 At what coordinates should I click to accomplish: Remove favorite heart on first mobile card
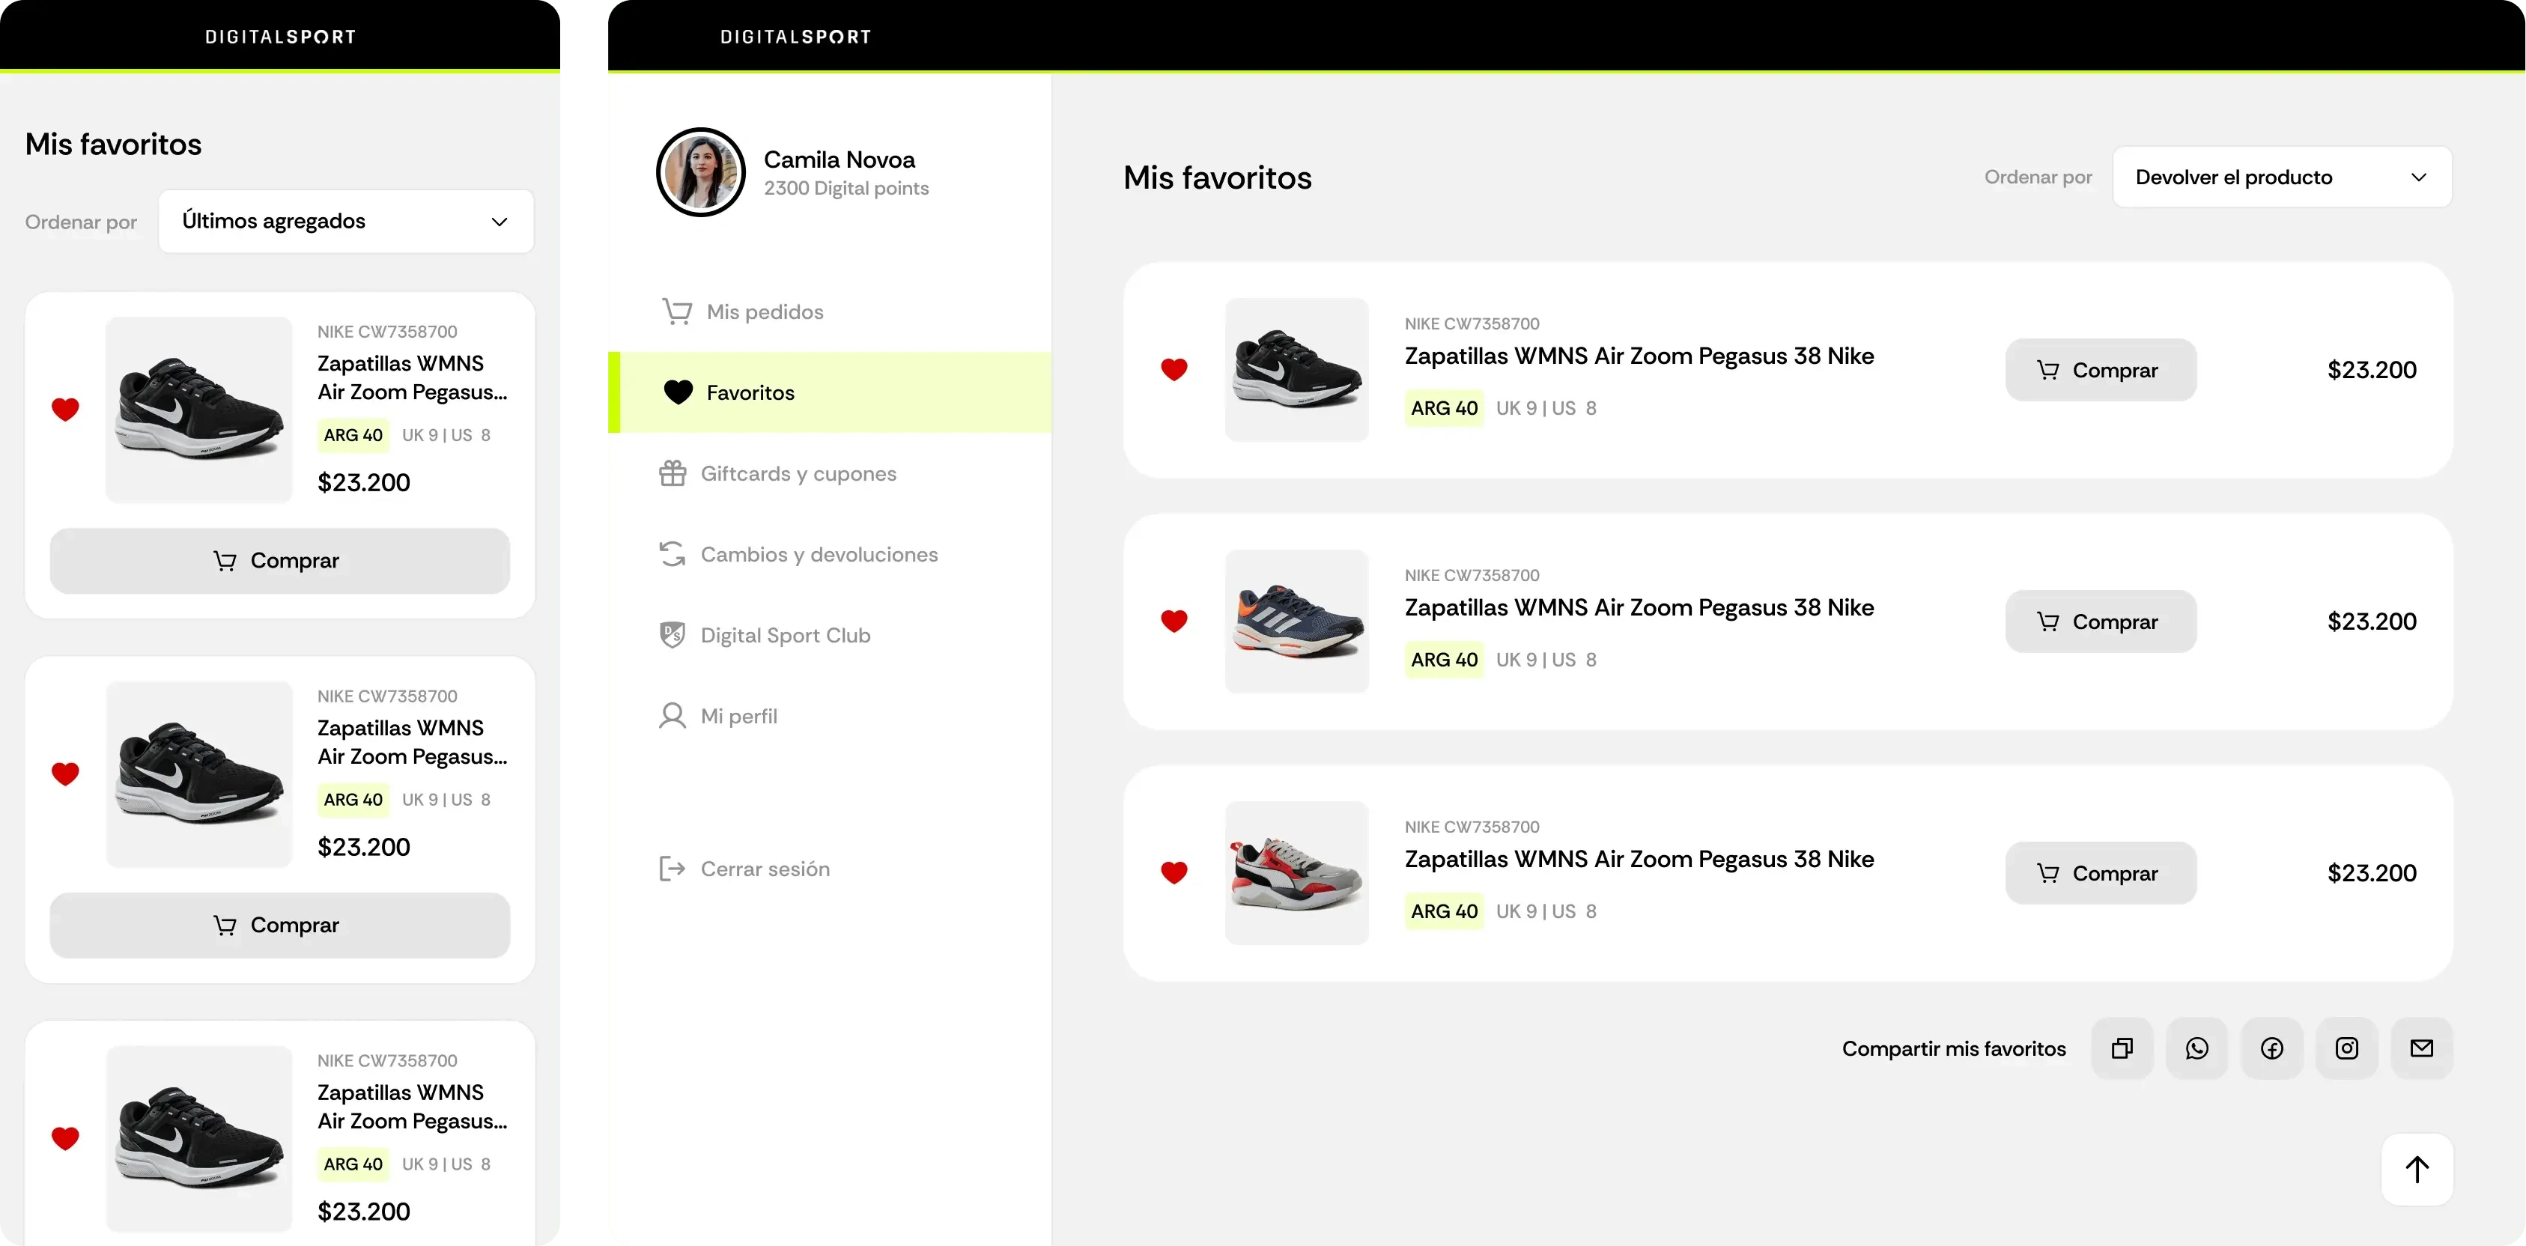point(66,409)
